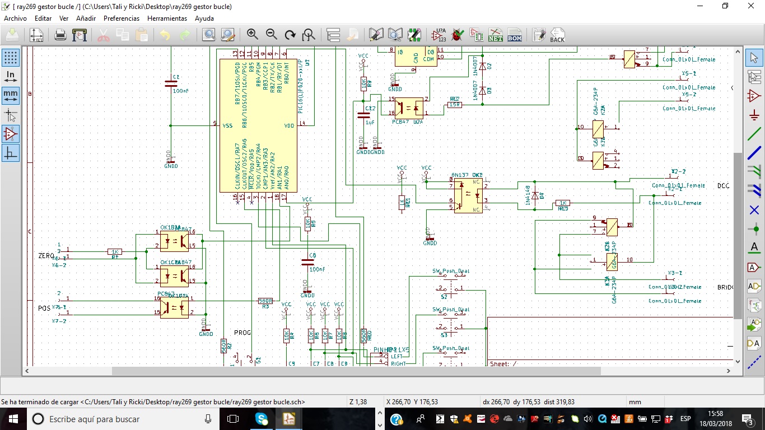Toggle showing hidden pins
The image size is (765, 430).
pos(11,134)
